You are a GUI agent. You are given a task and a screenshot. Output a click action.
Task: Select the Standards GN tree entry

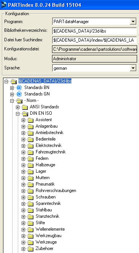click(x=37, y=94)
